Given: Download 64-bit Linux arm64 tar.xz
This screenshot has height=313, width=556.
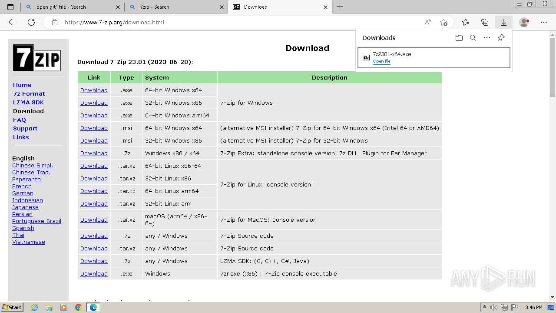Looking at the screenshot, I should [x=94, y=191].
